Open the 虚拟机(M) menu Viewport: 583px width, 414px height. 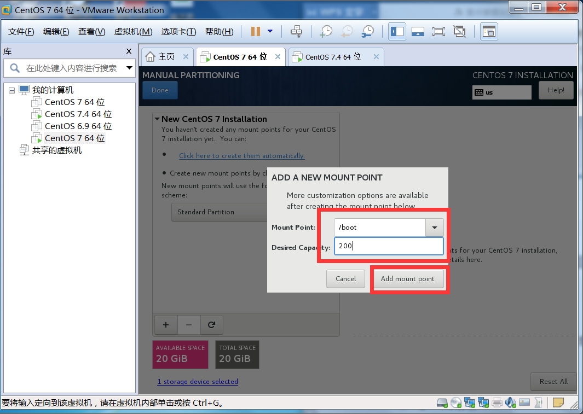tap(133, 32)
